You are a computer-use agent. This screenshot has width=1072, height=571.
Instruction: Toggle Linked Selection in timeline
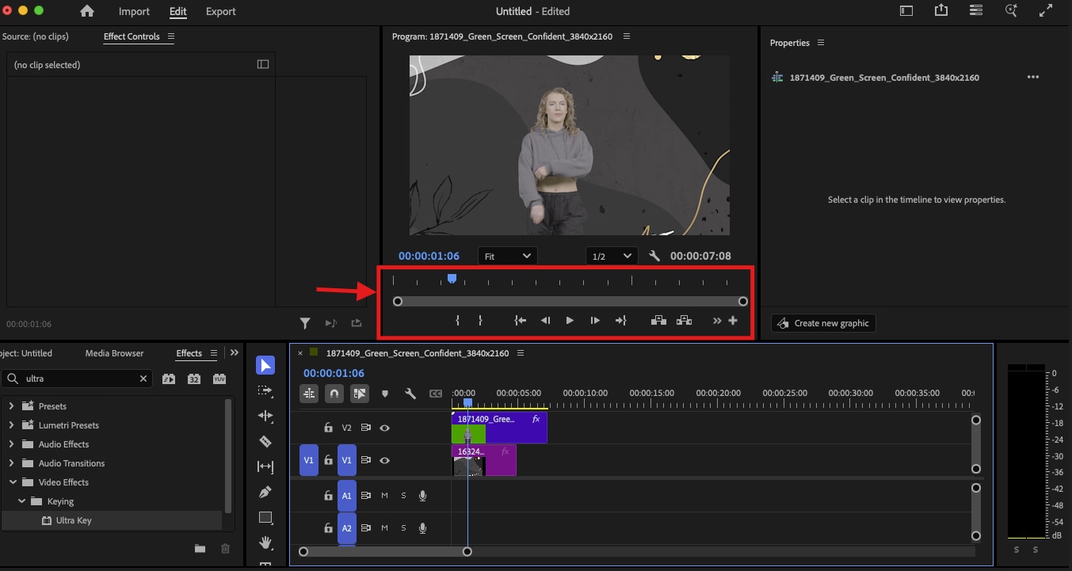(360, 393)
